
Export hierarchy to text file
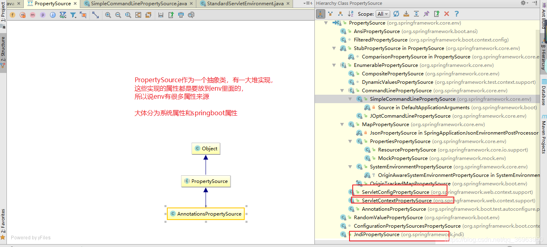tap(437, 14)
